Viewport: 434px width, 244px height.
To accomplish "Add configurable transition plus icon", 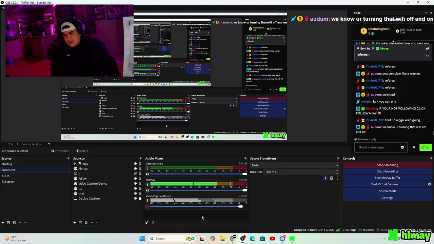I will pyautogui.click(x=325, y=178).
